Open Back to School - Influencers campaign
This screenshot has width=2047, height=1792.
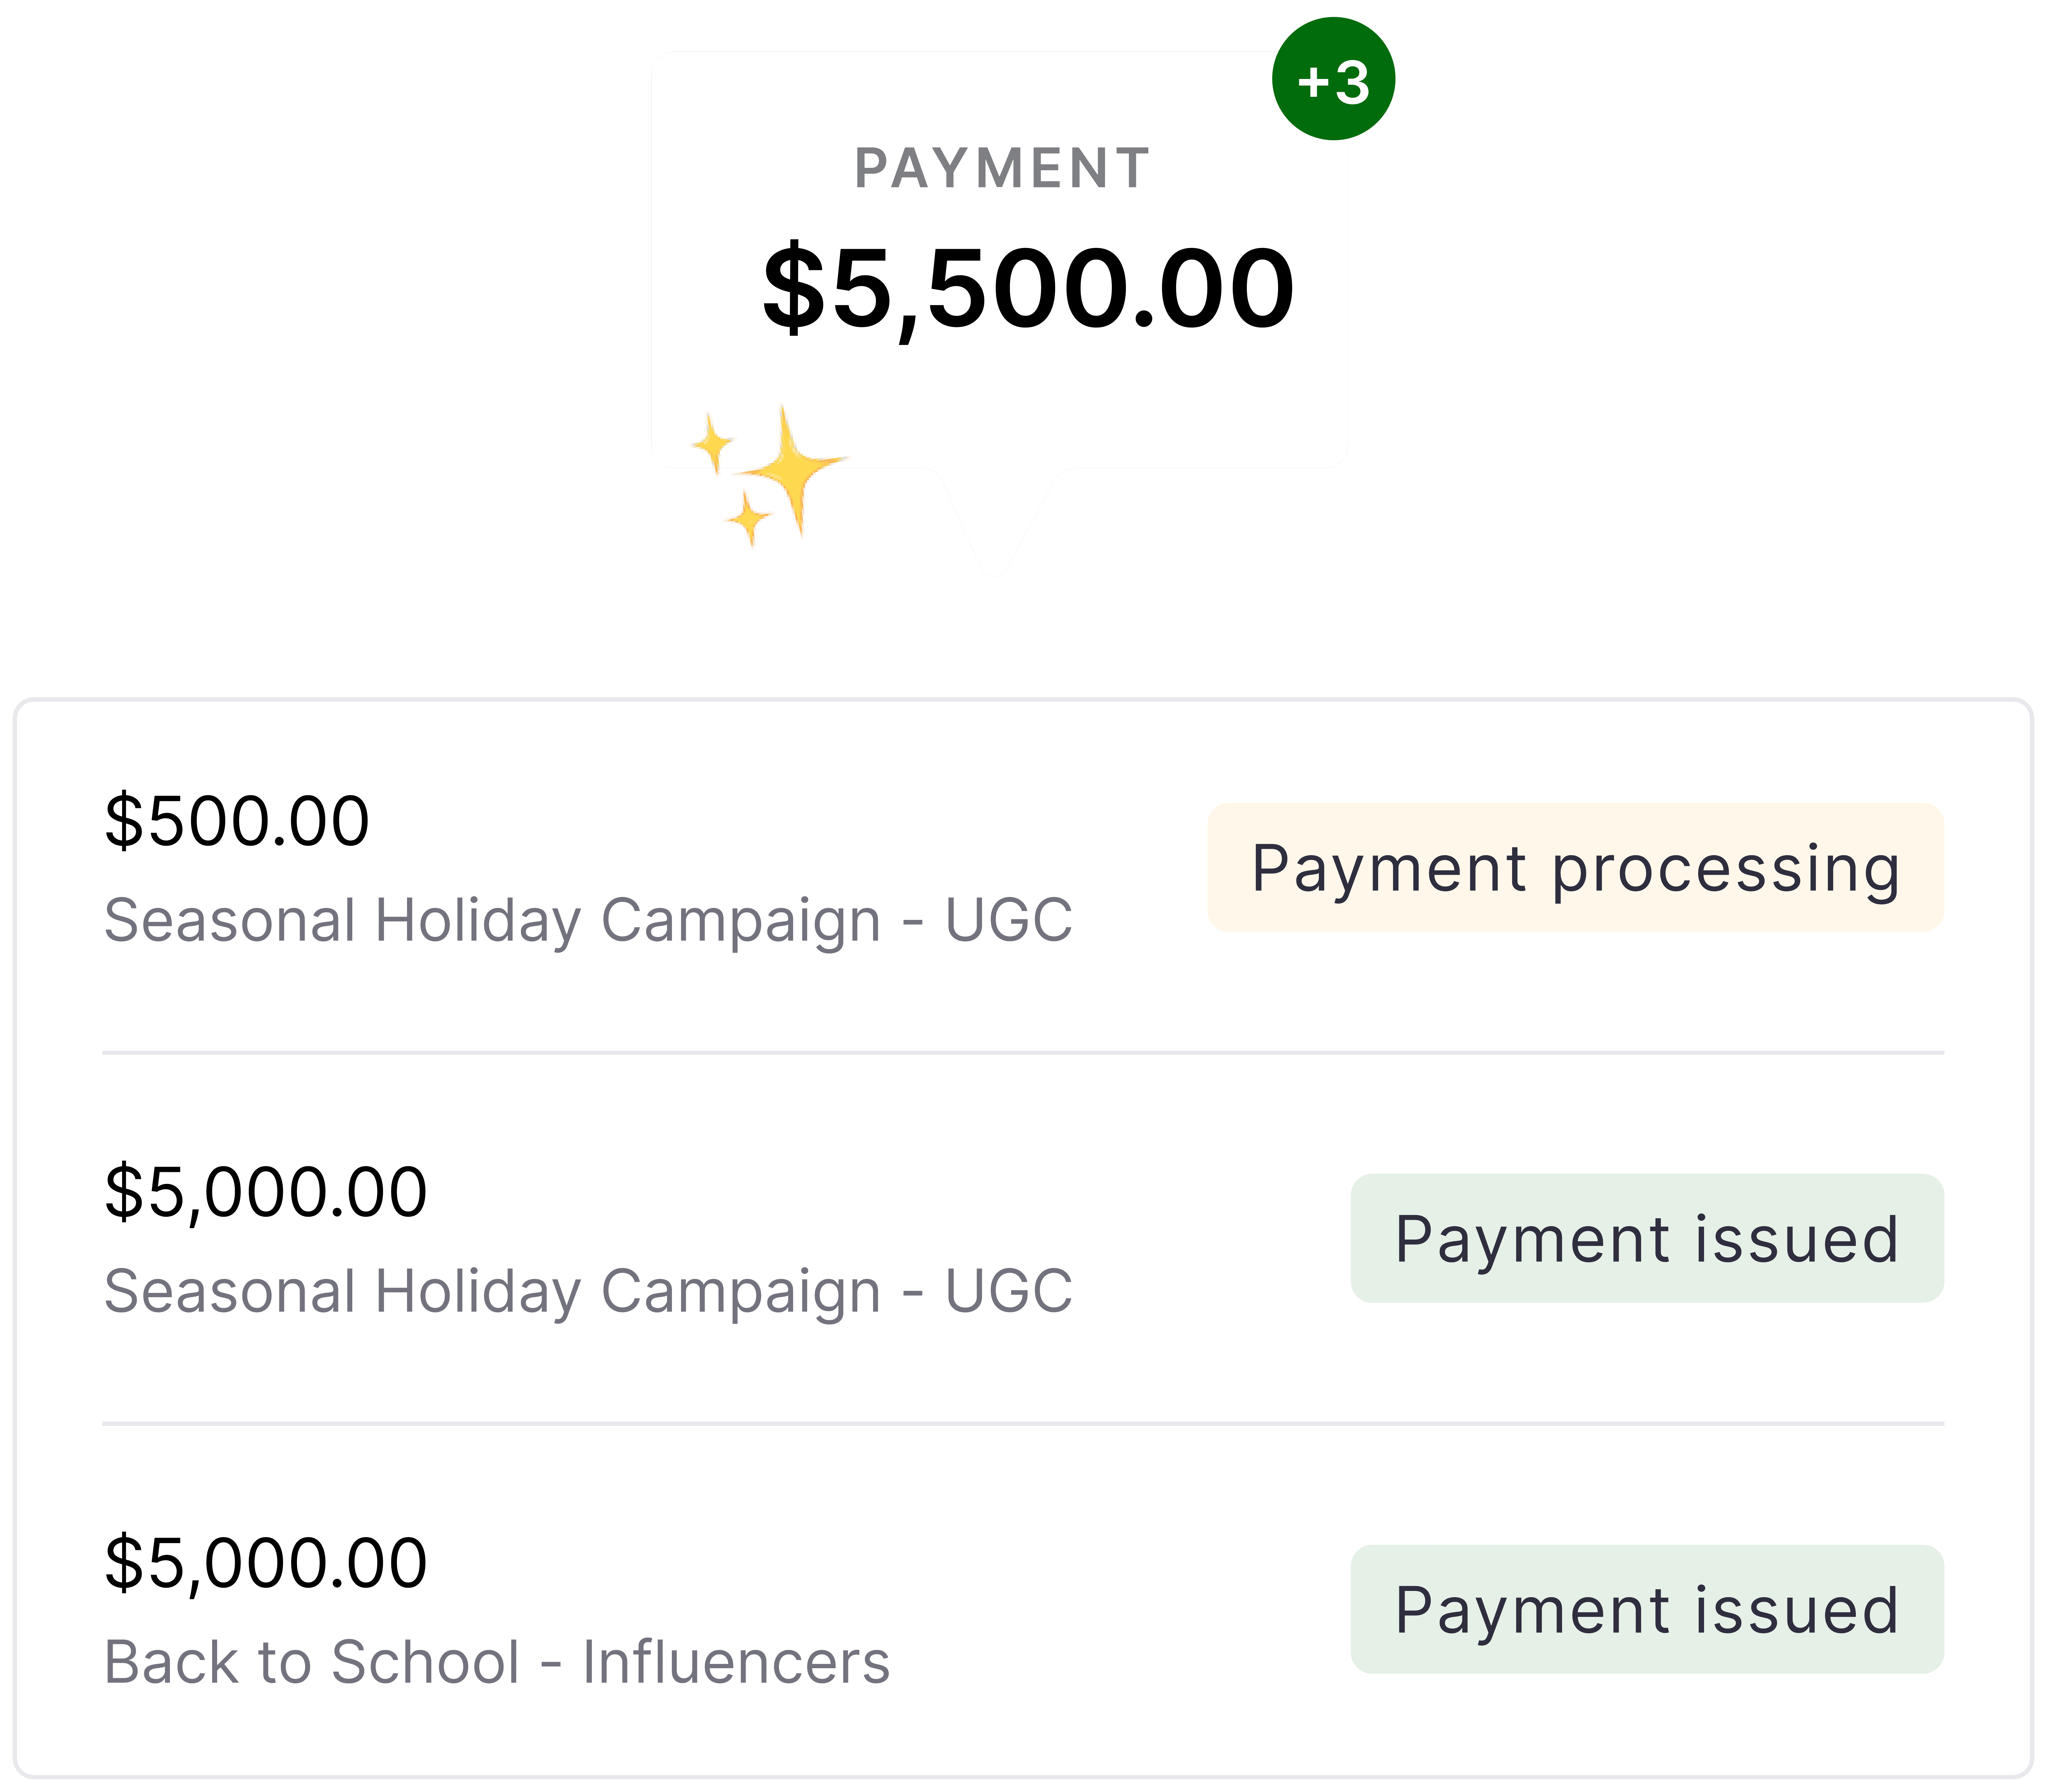[x=497, y=1662]
